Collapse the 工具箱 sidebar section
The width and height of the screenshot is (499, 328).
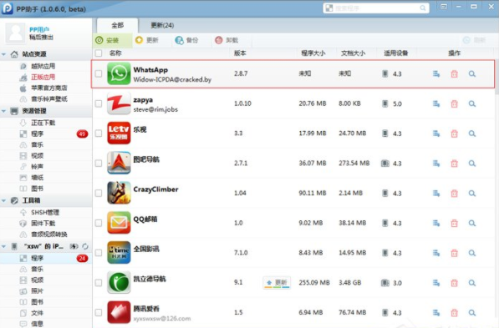pos(4,201)
